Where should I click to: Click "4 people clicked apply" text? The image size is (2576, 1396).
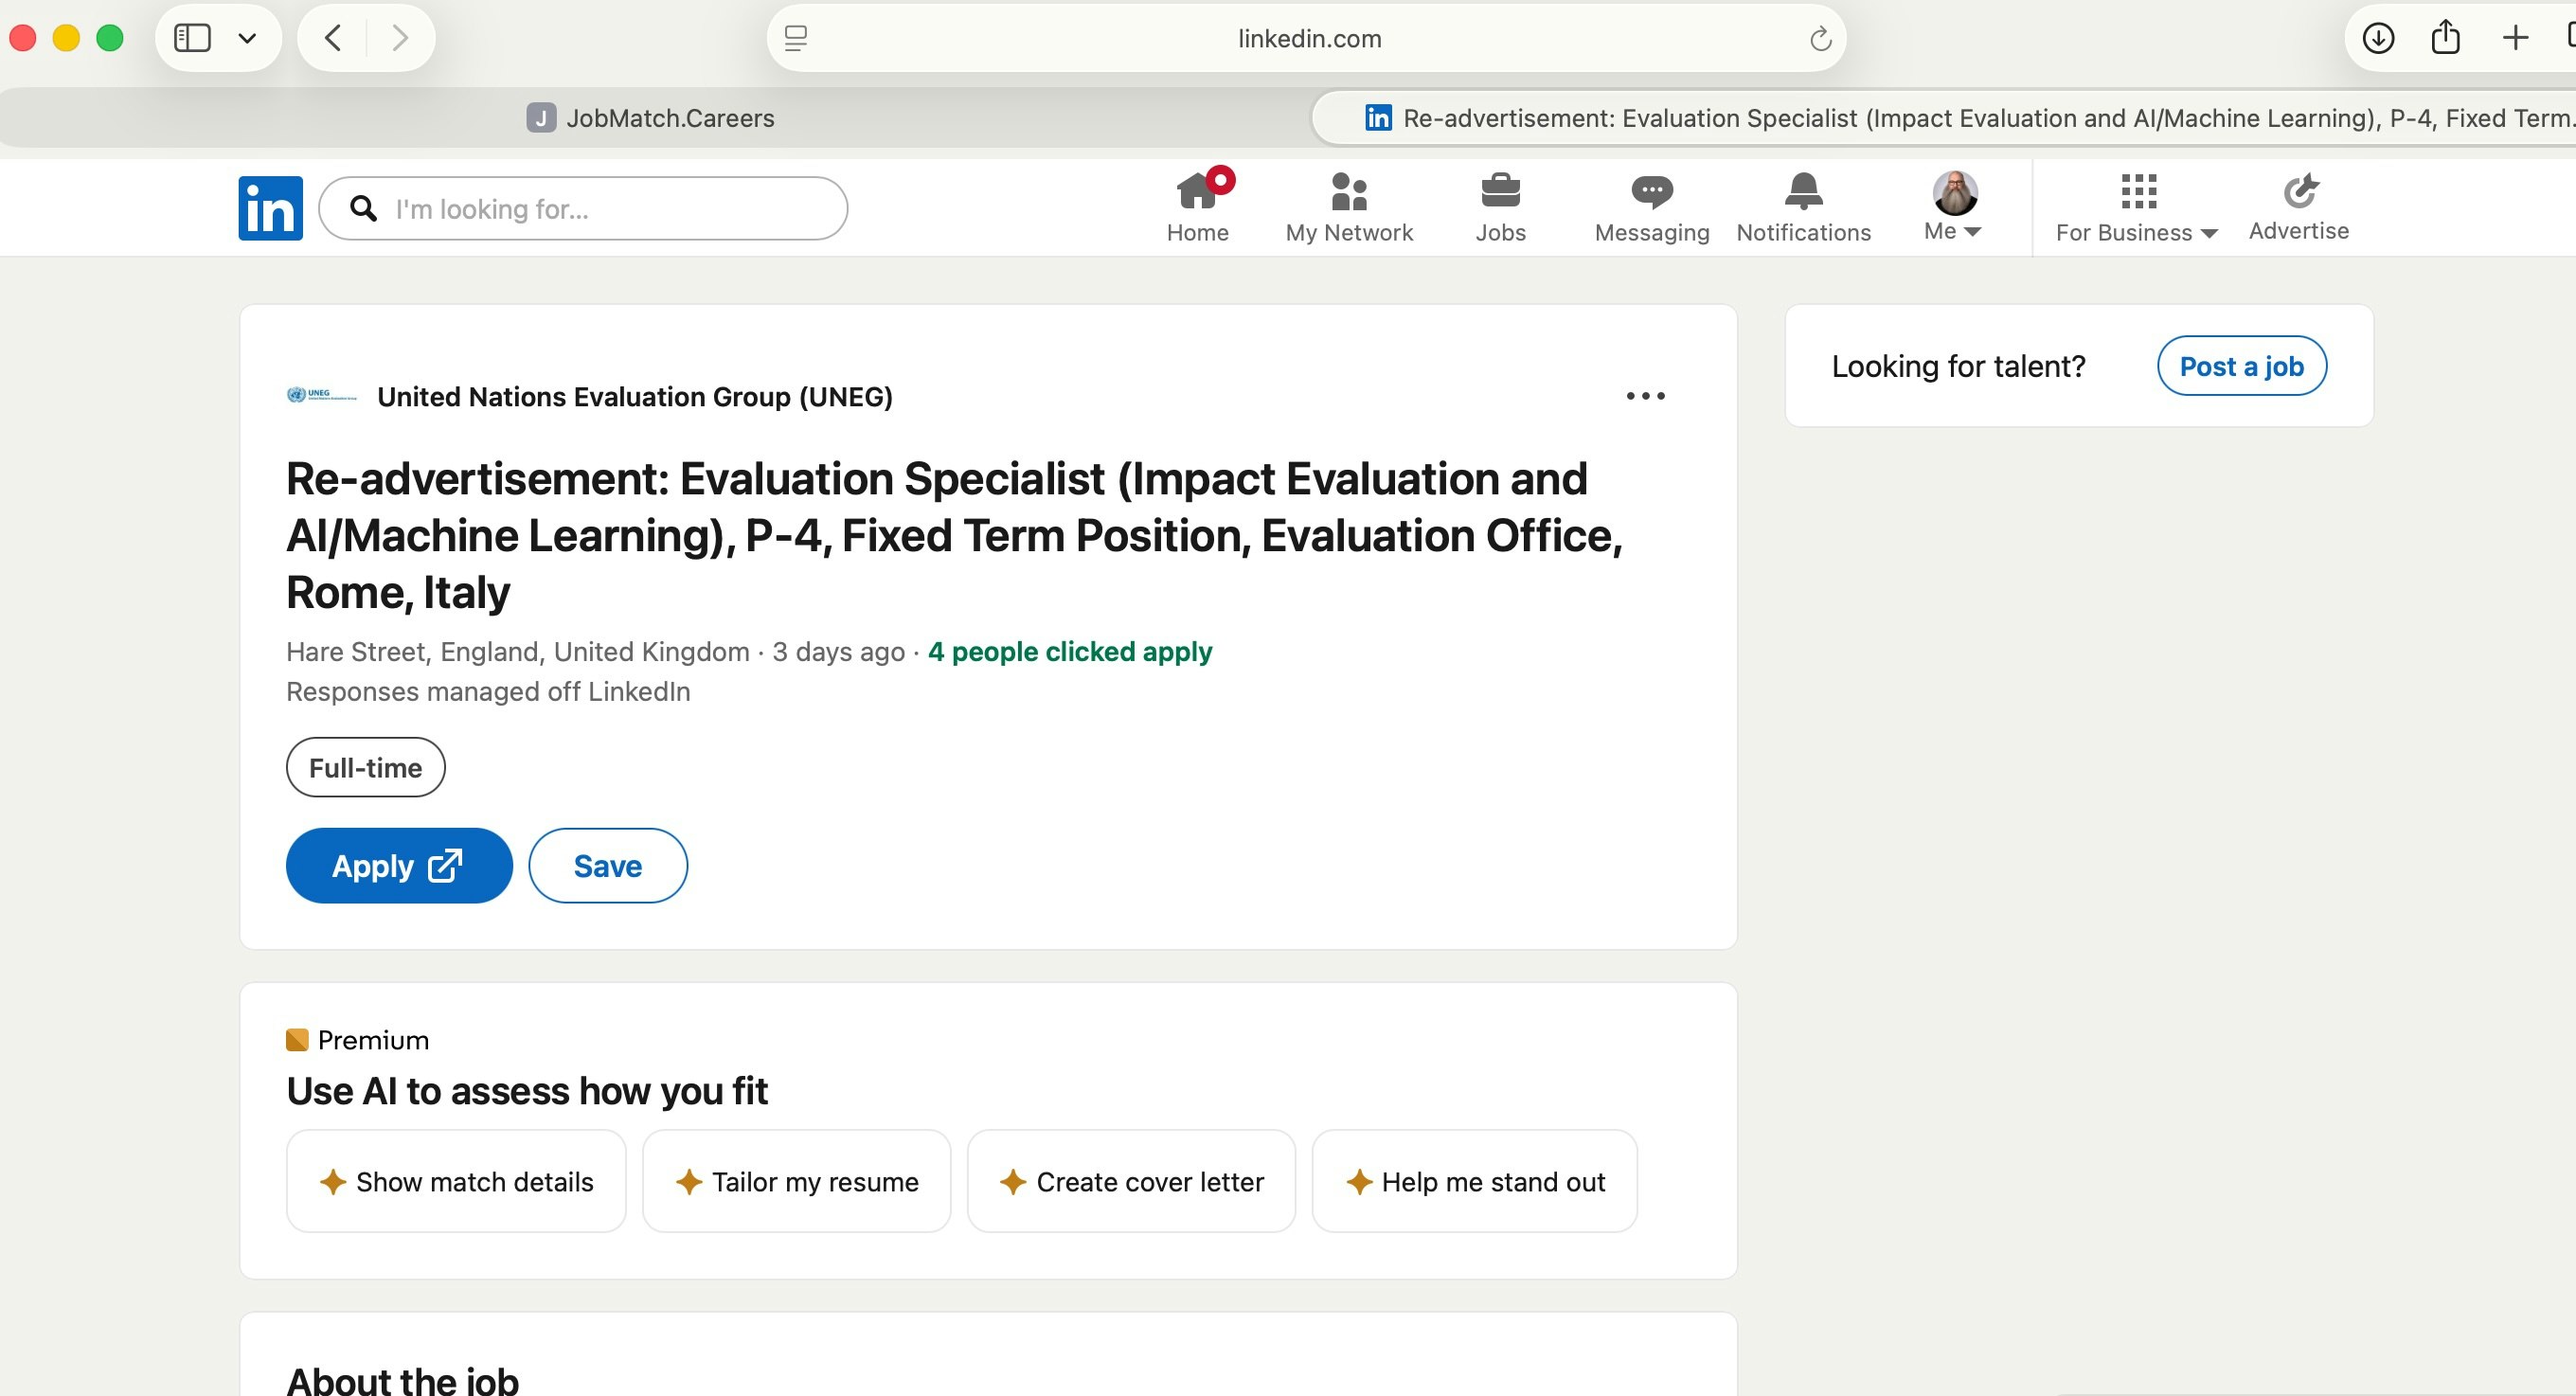coord(1070,652)
